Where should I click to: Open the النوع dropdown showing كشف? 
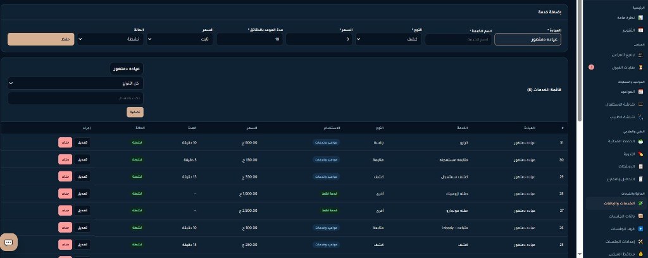click(x=389, y=39)
